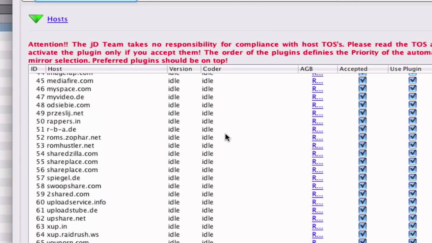Select shareplace.com row with ID 56

coord(231,170)
